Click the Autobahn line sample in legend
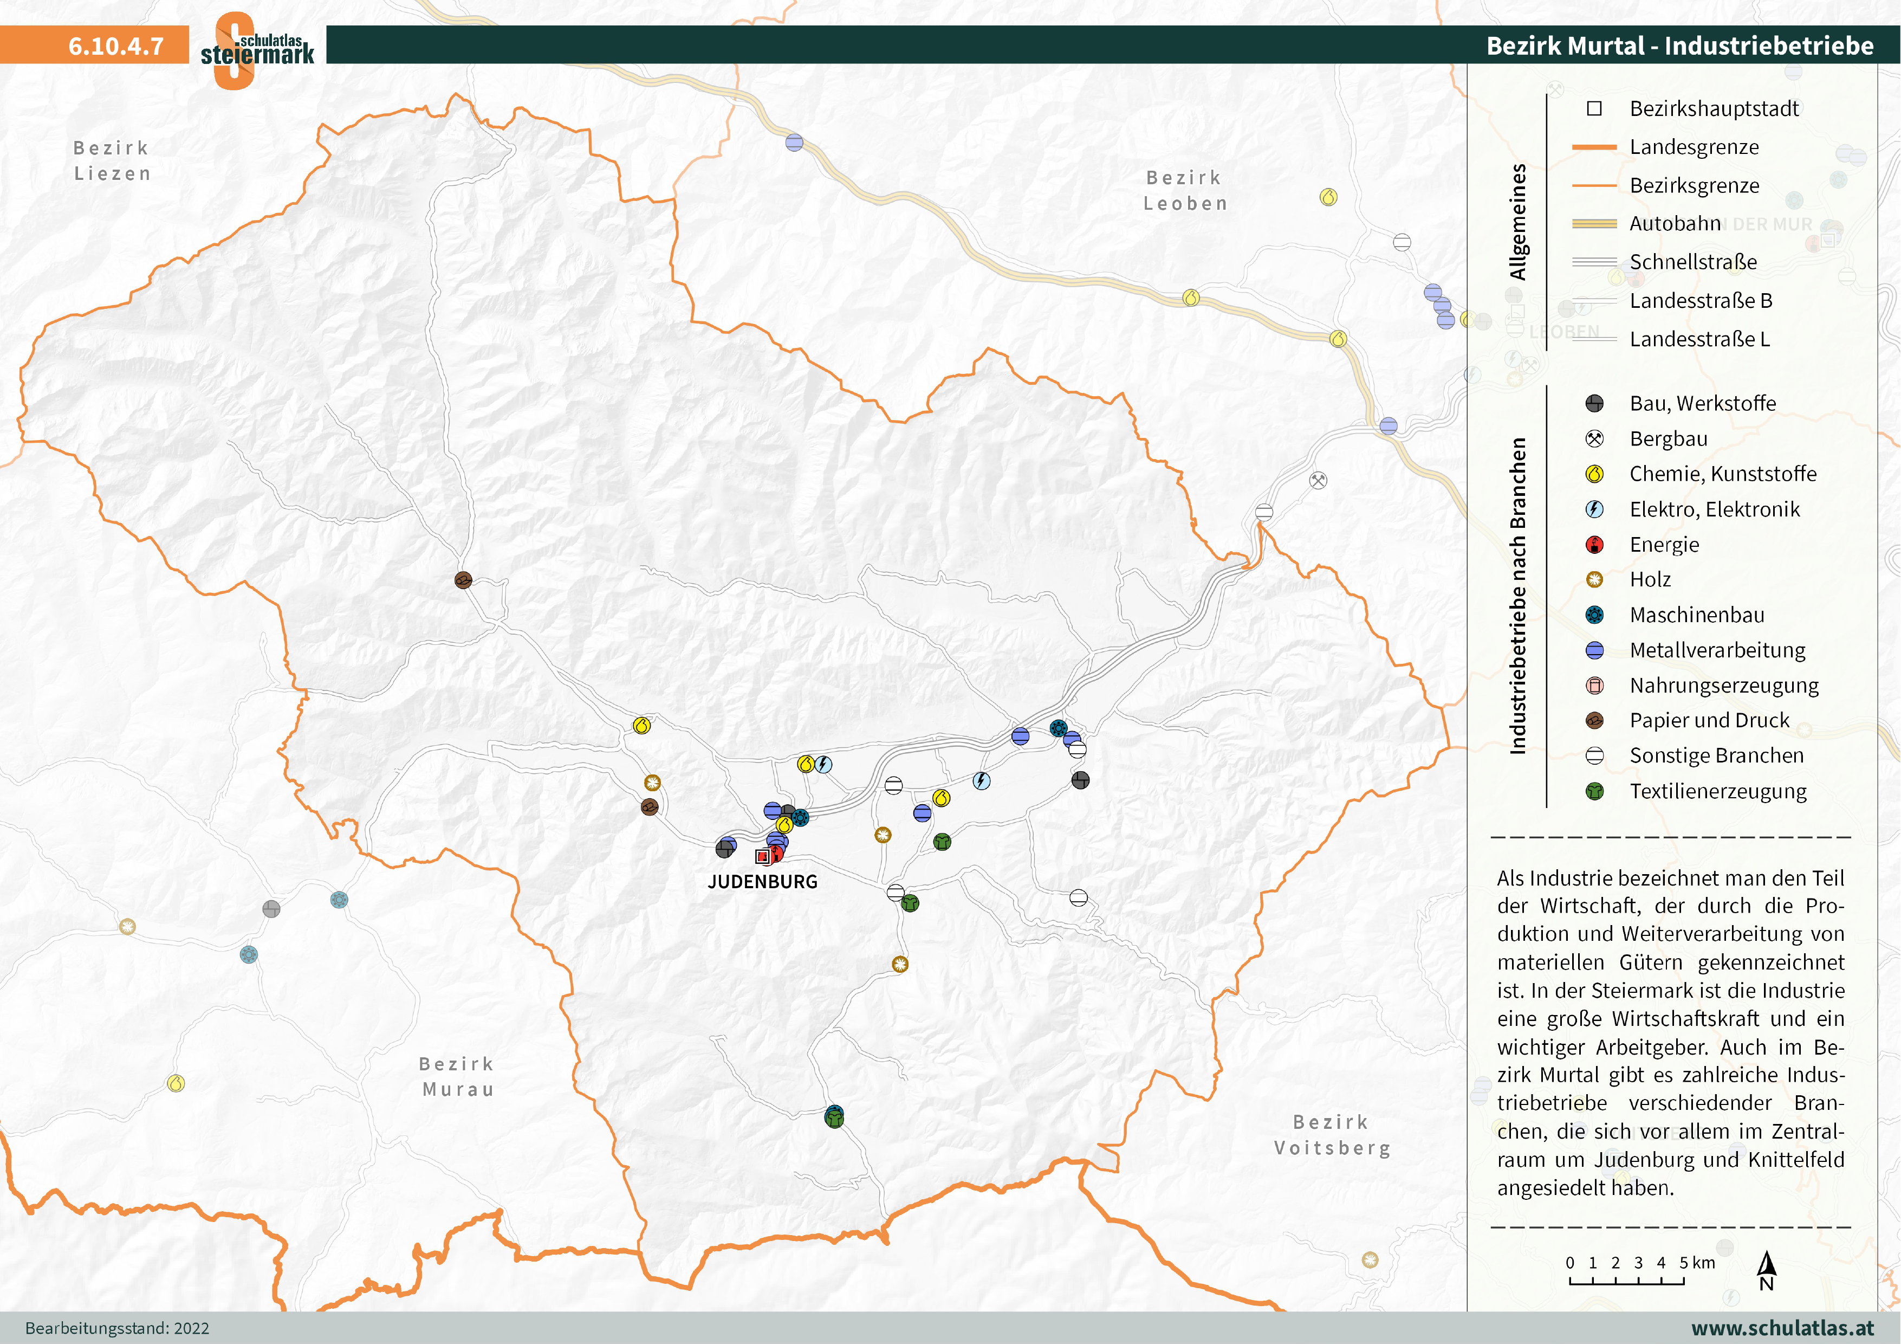The width and height of the screenshot is (1901, 1344). (x=1594, y=224)
